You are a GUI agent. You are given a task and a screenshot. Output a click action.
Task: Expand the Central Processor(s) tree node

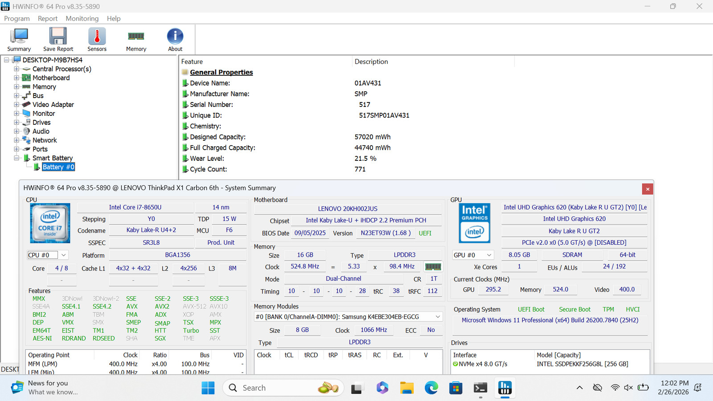point(16,69)
